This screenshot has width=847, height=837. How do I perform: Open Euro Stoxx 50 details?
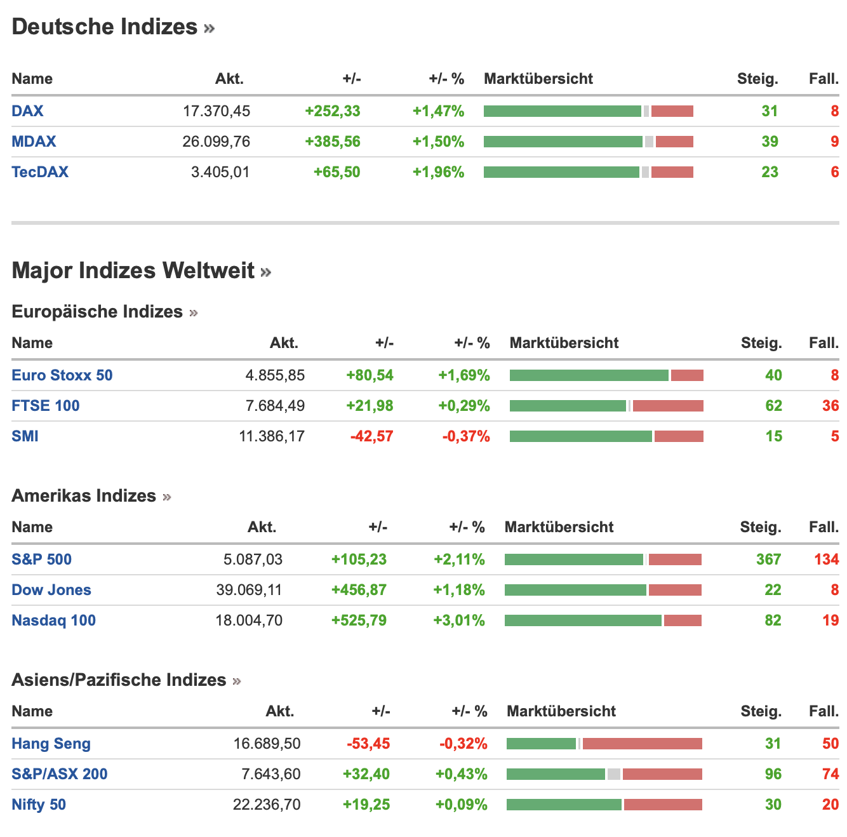(x=62, y=375)
